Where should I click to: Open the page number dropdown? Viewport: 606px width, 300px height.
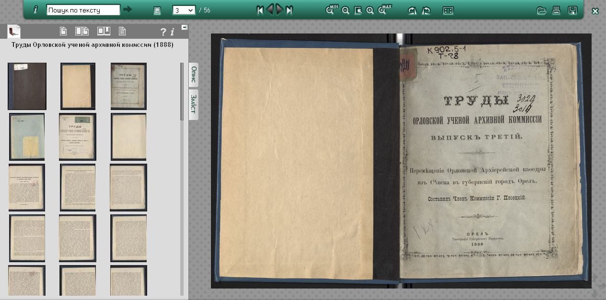pos(184,10)
